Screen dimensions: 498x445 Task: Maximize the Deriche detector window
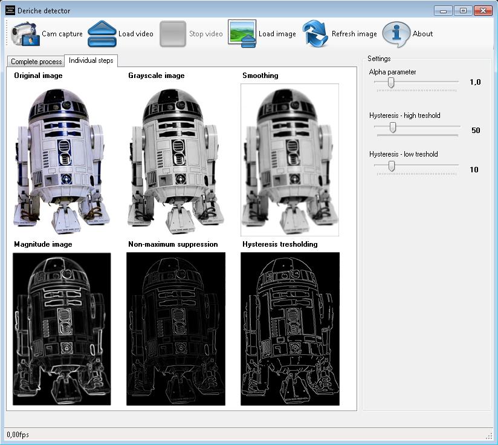(463, 11)
